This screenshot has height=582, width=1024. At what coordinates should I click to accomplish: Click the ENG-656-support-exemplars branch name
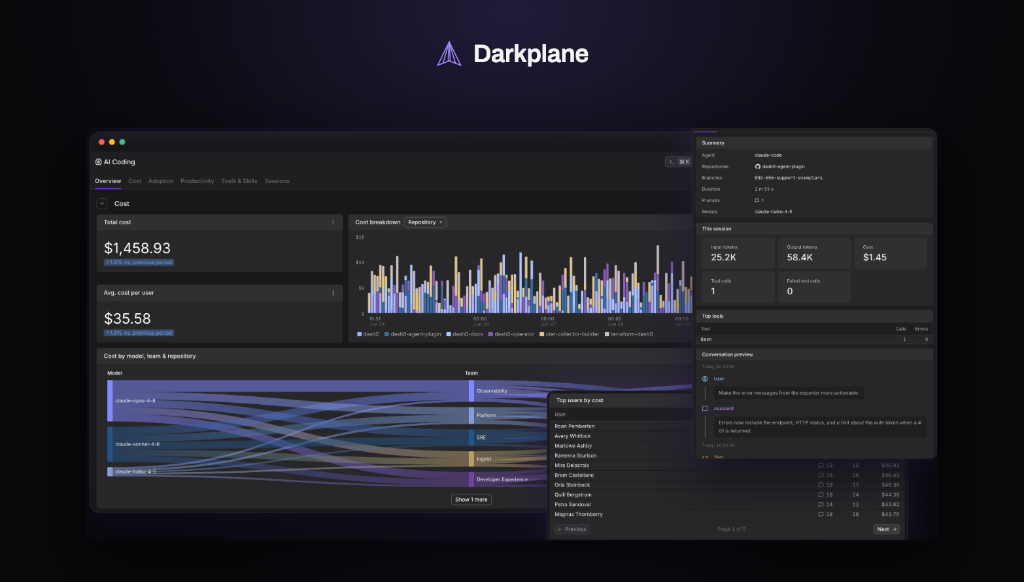[x=789, y=178]
